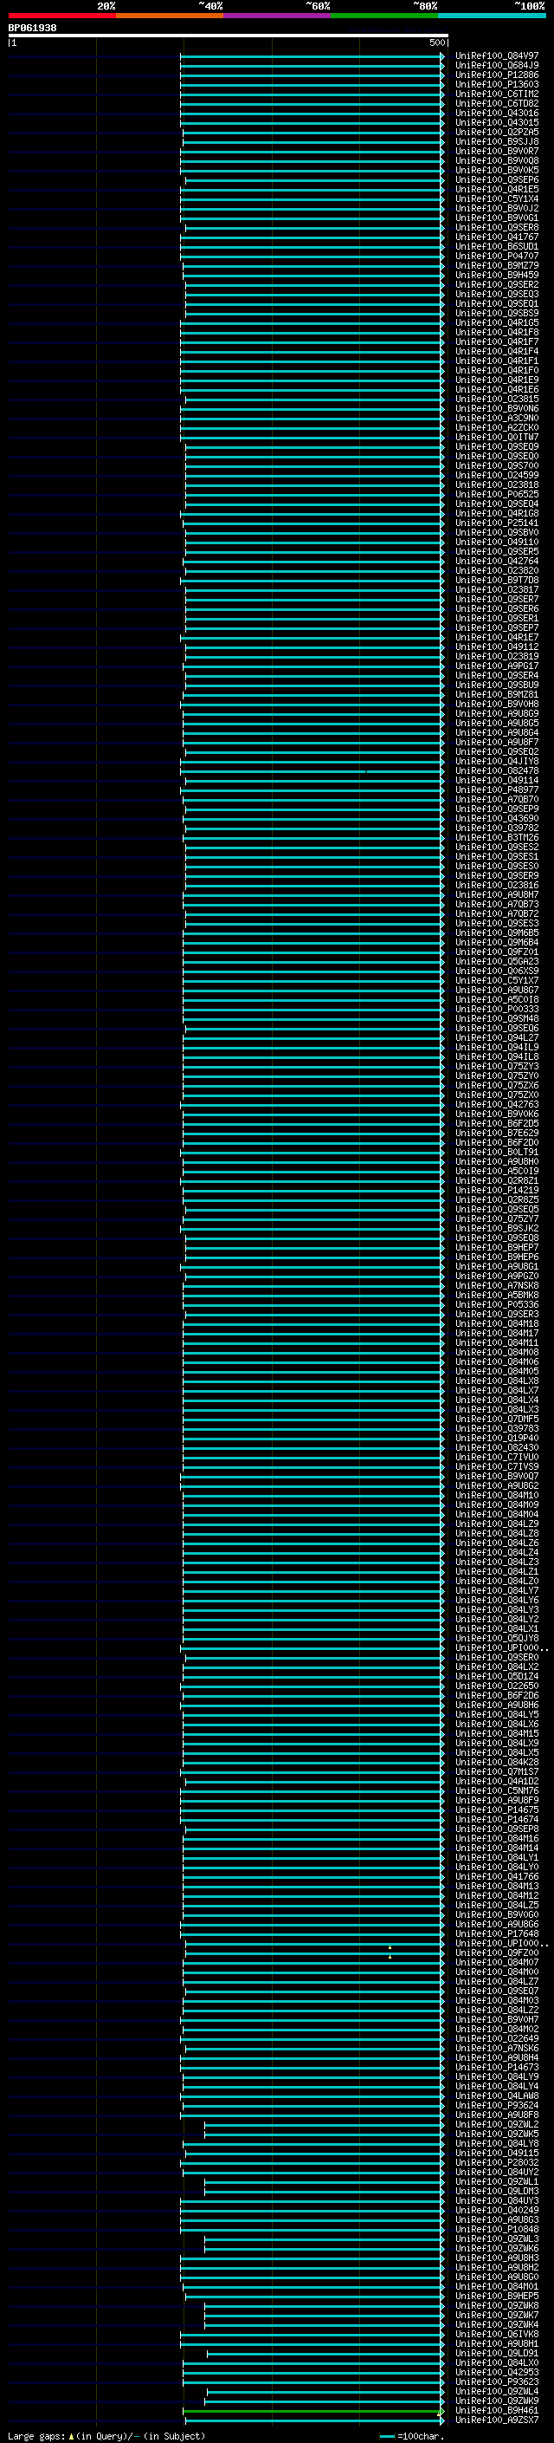Viewport: 554px width, 2443px height.
Task: Open hit UniRef100_C6TIM2
Action: (497, 94)
